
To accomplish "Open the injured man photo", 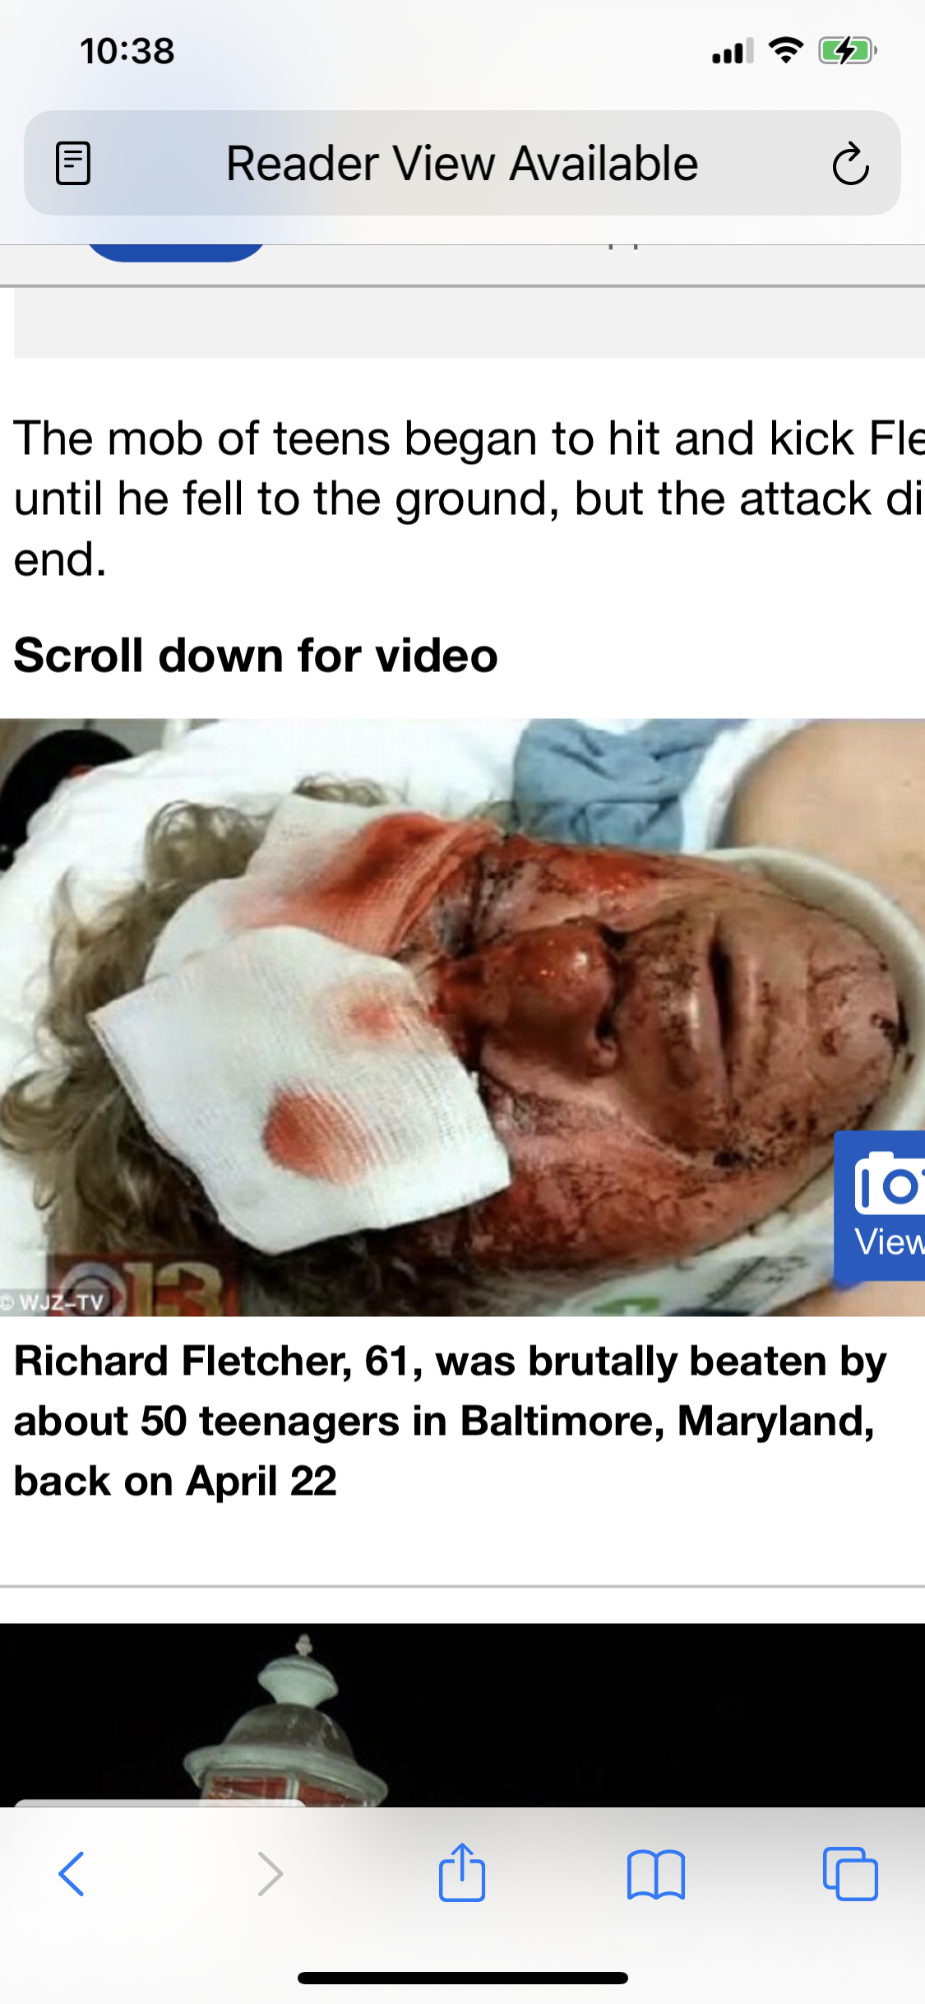I will click(x=462, y=1018).
